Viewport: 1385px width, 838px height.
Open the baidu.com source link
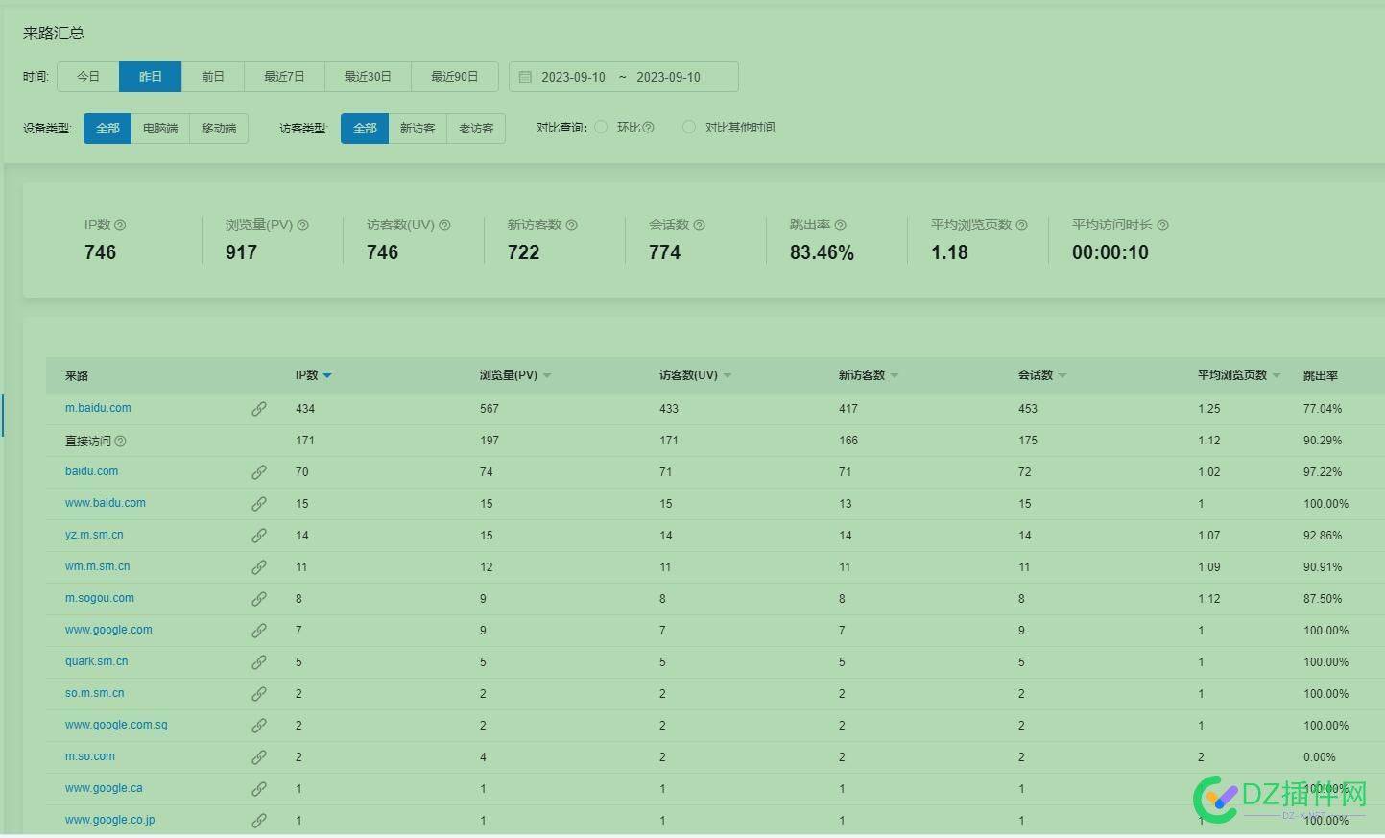[91, 471]
